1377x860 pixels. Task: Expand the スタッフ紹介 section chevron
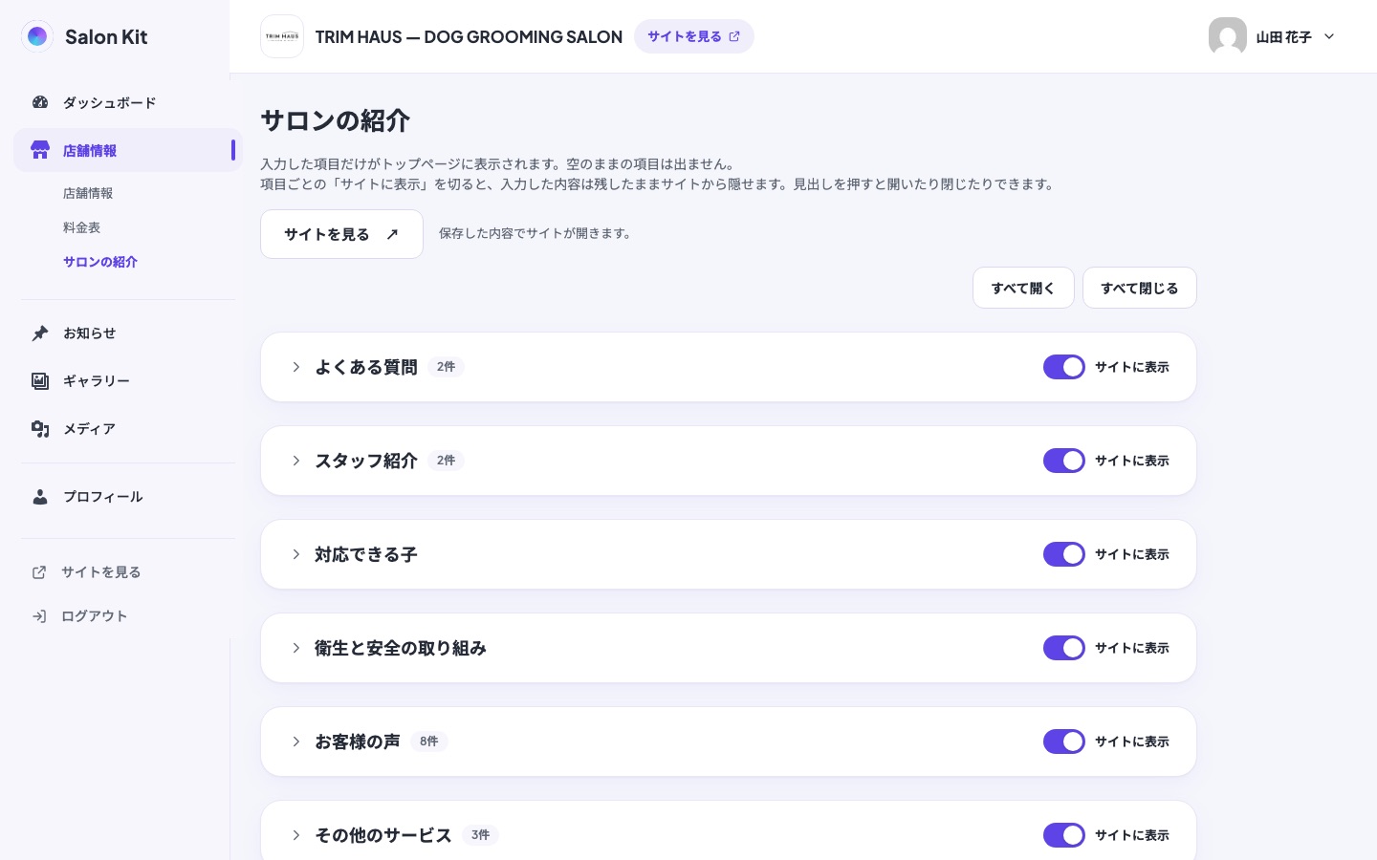(296, 461)
